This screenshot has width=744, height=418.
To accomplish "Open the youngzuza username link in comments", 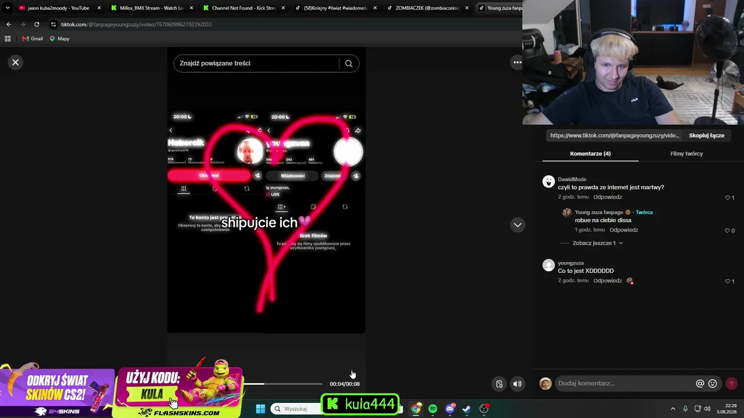I will click(x=571, y=263).
